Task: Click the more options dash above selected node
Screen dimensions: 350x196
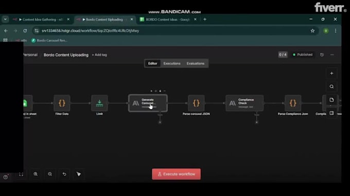Action: click(x=165, y=91)
